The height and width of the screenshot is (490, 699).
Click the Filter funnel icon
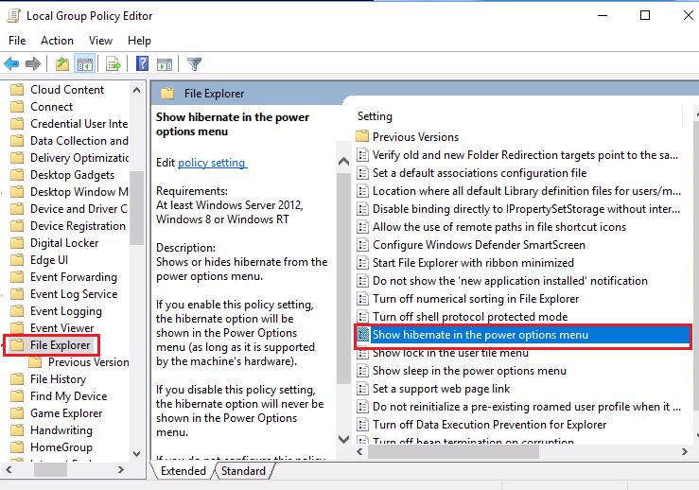coord(194,64)
